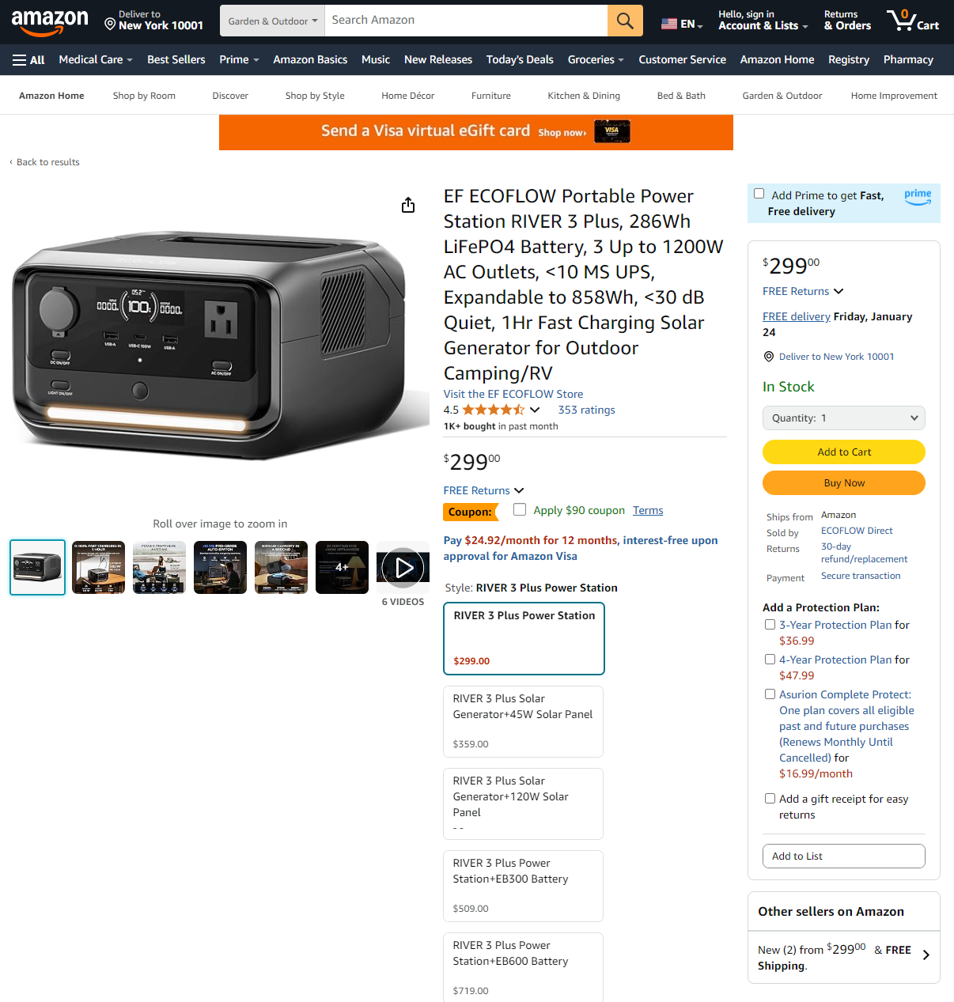Click the Add to Cart button

click(843, 452)
